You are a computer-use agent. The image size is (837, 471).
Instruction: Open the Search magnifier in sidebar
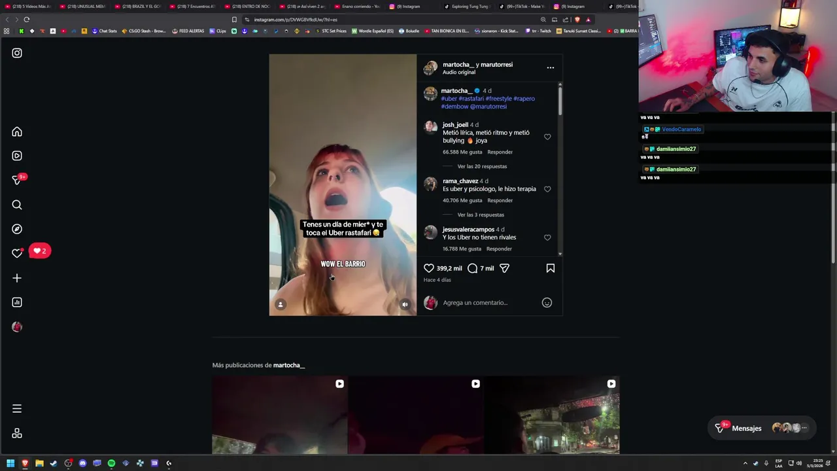click(17, 205)
